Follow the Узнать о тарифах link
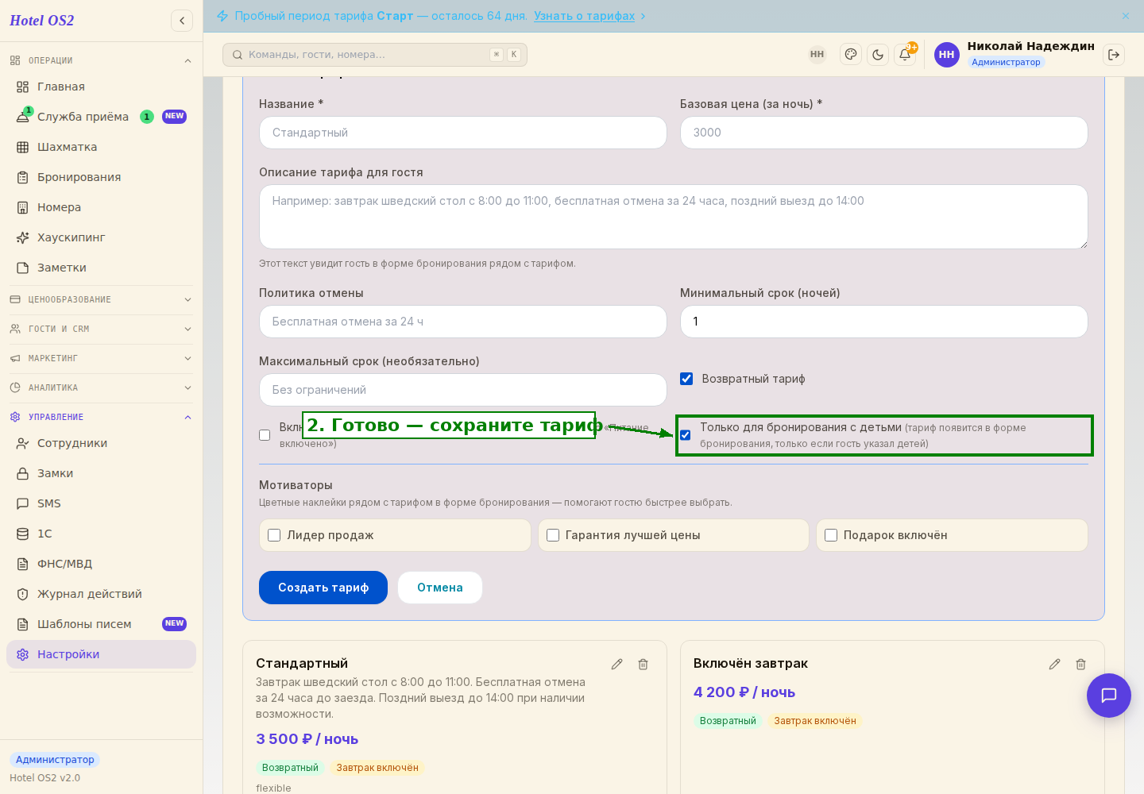1144x794 pixels. pyautogui.click(x=584, y=16)
